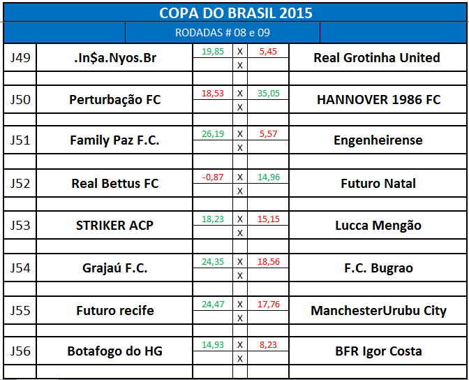This screenshot has height=380, width=469.
Task: Select ManchesterUrubu City cell
Action: (x=378, y=311)
